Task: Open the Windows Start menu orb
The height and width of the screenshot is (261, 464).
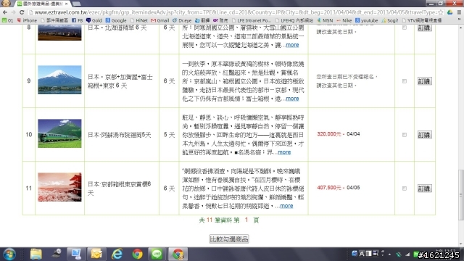Action: click(x=9, y=254)
